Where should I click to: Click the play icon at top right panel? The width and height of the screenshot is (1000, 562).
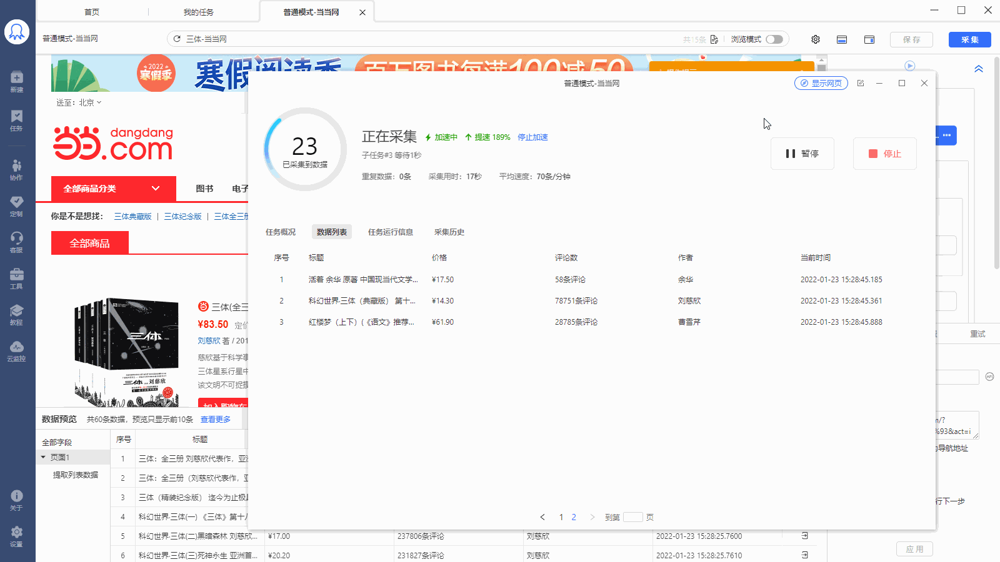coord(910,66)
